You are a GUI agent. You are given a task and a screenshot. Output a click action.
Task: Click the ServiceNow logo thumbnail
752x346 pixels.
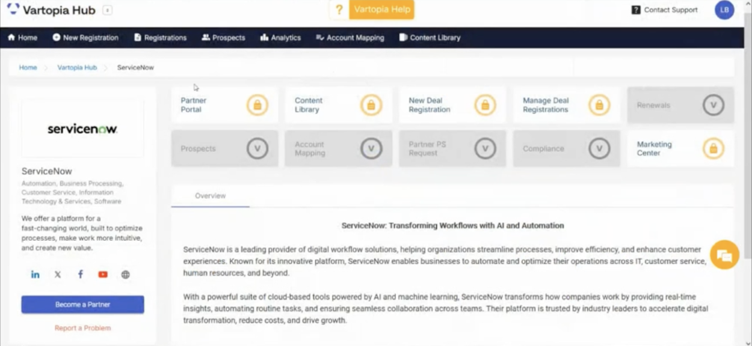pyautogui.click(x=82, y=129)
